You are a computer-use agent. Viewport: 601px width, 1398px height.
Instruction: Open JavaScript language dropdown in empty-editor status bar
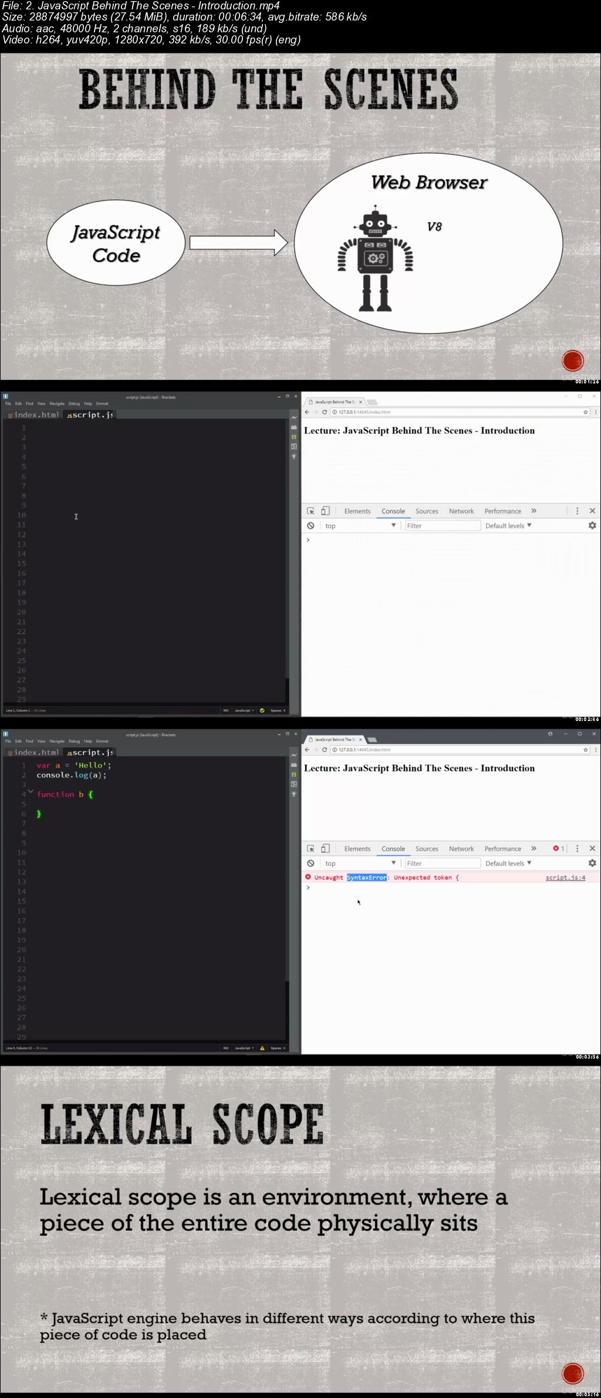(244, 710)
